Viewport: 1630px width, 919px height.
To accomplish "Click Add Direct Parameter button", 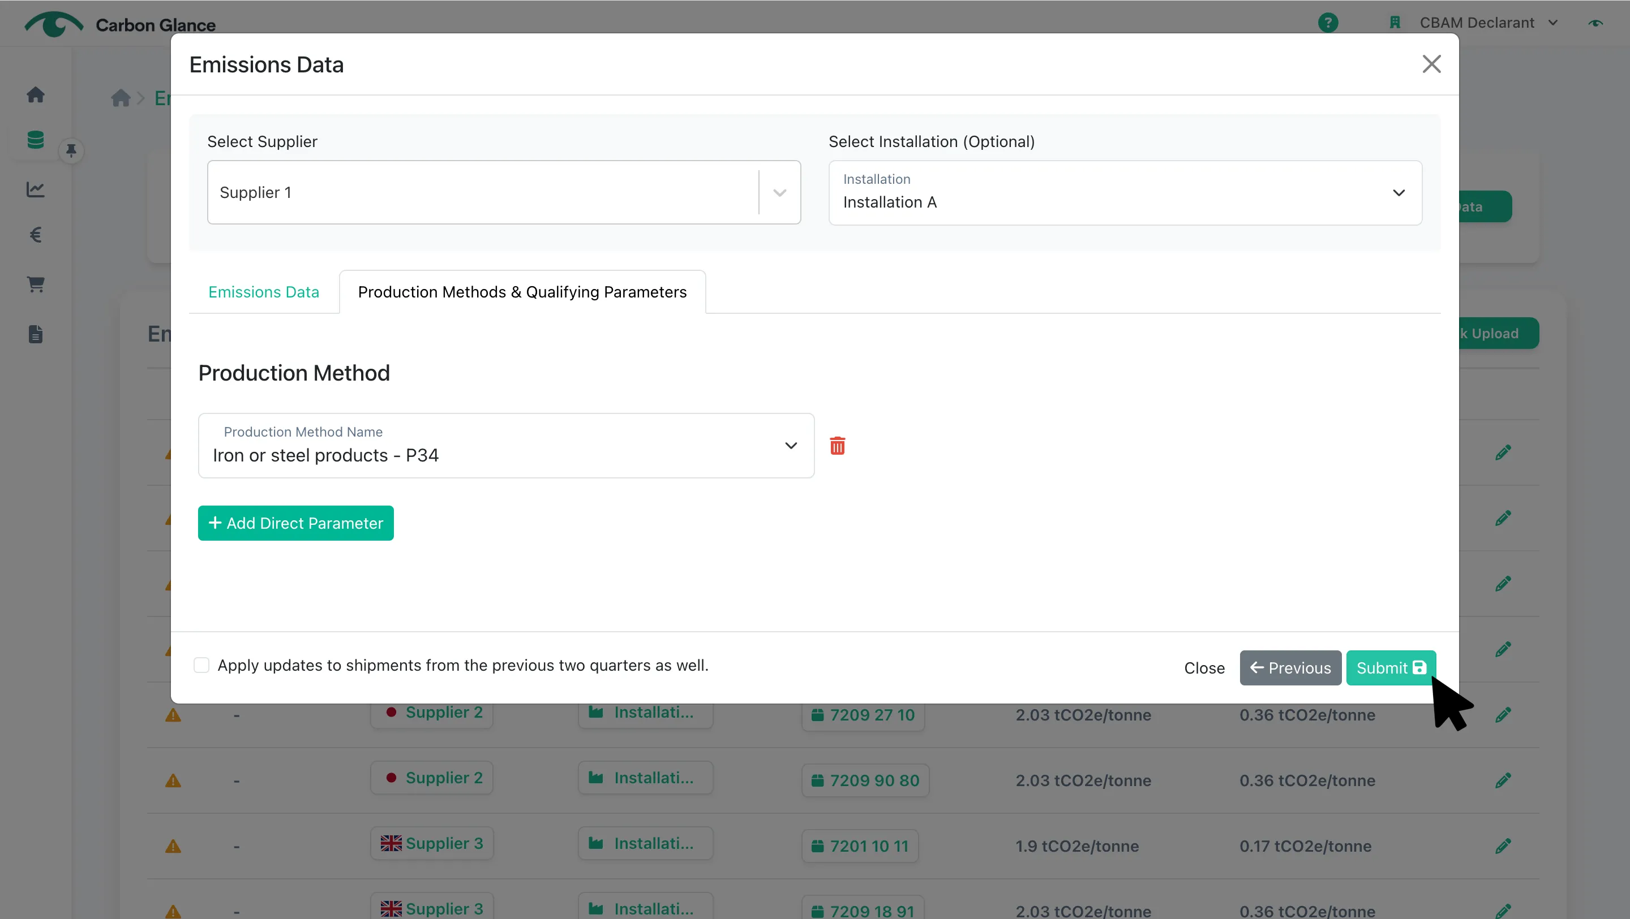I will 295,523.
